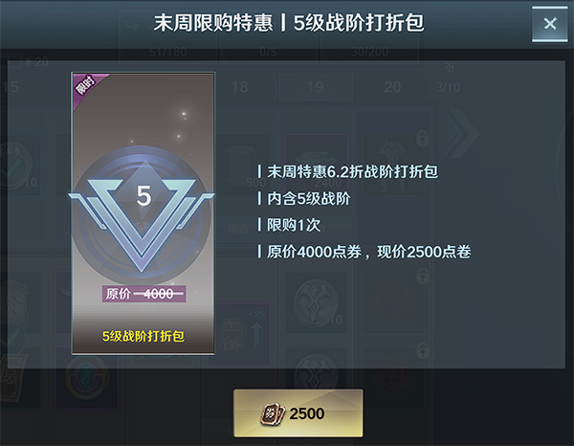Select the dimmed level 20 tab

tap(392, 87)
